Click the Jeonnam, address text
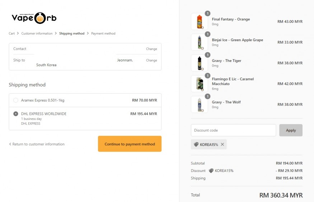The width and height of the screenshot is (314, 202). (x=125, y=60)
